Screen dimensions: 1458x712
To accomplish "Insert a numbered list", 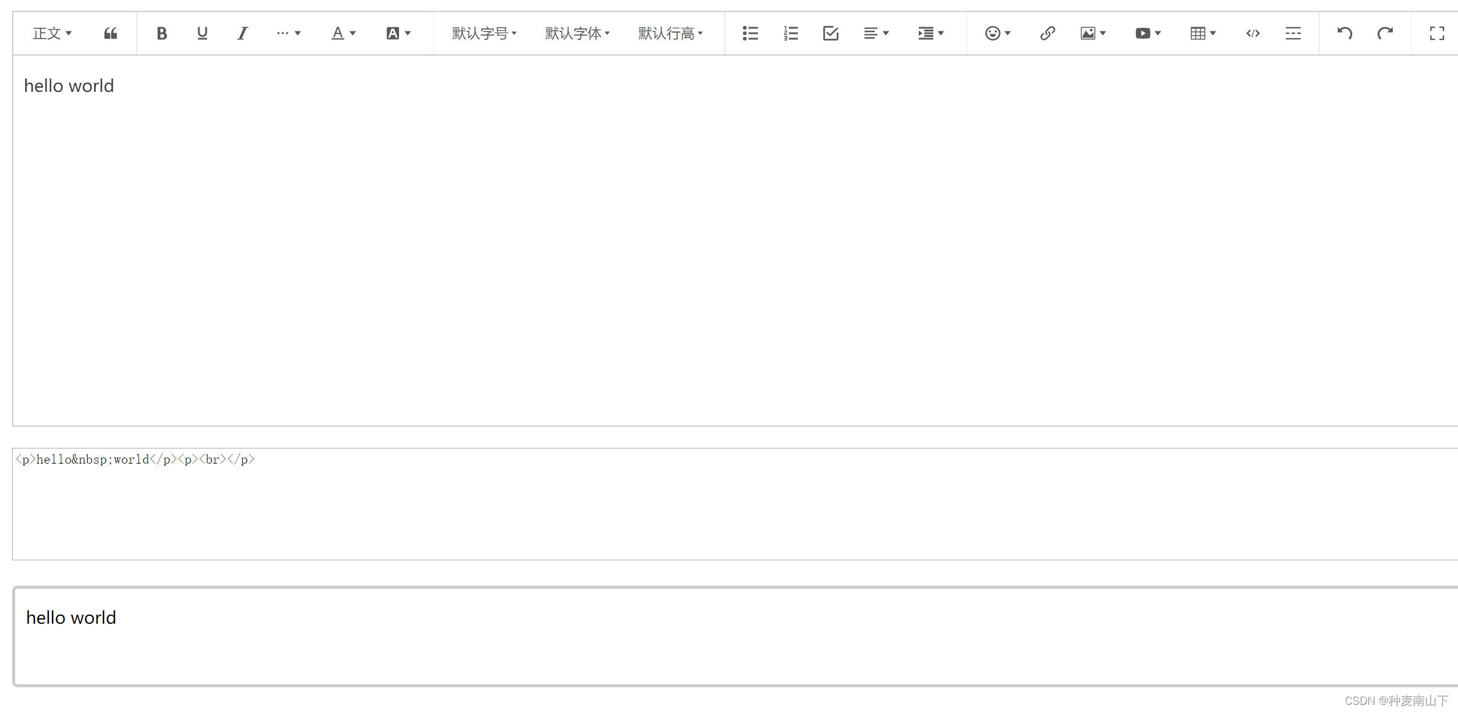I will pyautogui.click(x=791, y=33).
